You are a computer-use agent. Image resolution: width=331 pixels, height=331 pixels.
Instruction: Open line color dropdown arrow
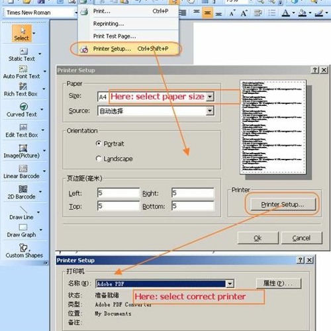click(x=327, y=13)
